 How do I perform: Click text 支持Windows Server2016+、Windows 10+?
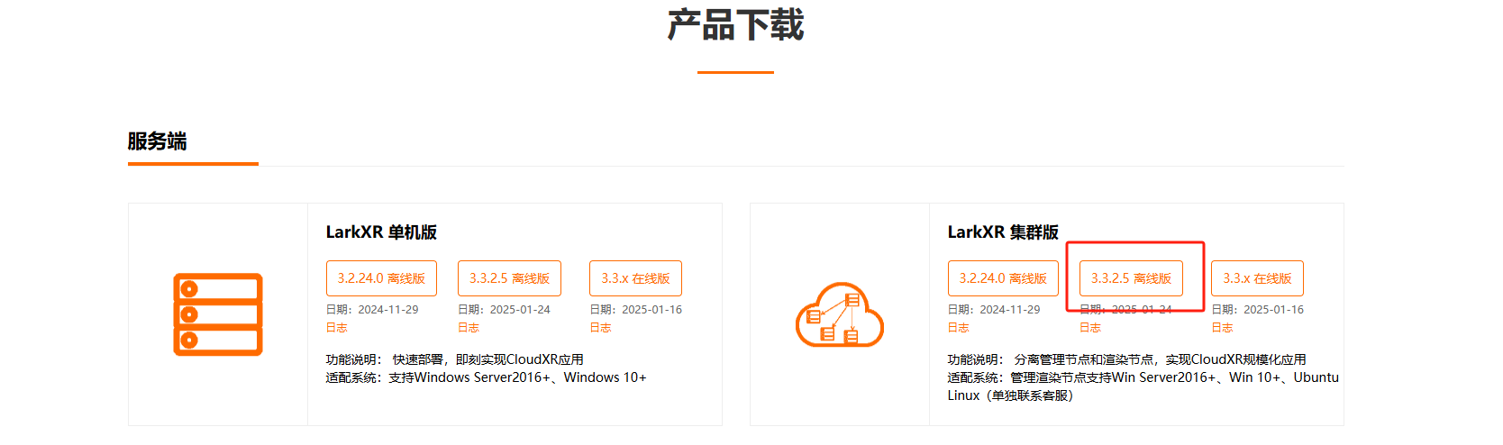(x=517, y=377)
